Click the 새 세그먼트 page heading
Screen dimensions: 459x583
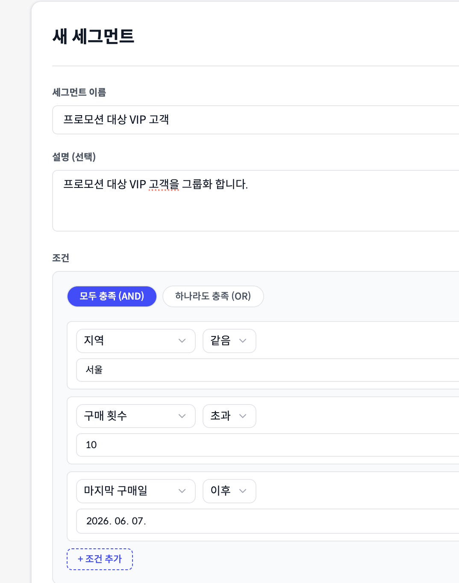click(93, 36)
